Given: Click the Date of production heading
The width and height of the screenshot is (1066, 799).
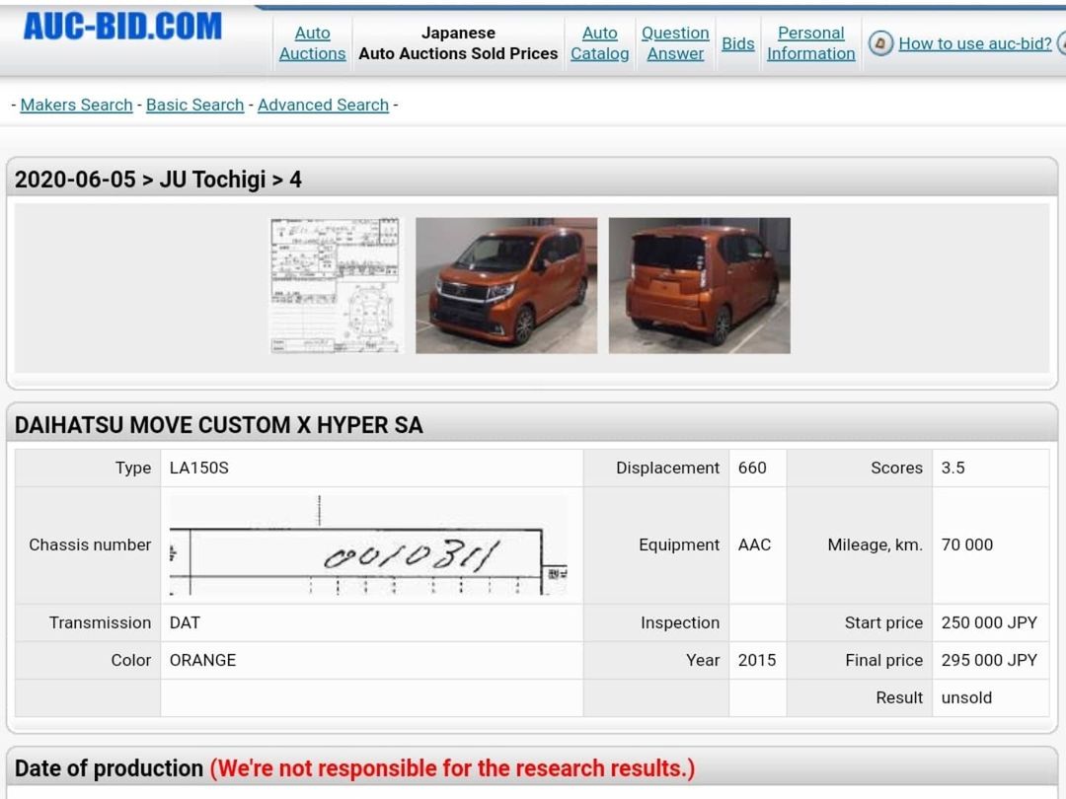Looking at the screenshot, I should [x=109, y=768].
